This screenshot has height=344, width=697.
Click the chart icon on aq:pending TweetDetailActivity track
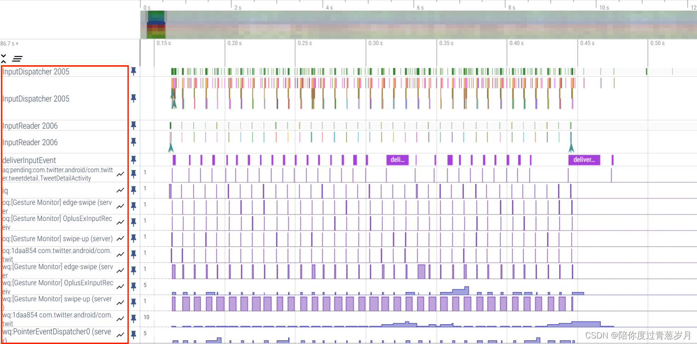point(121,174)
